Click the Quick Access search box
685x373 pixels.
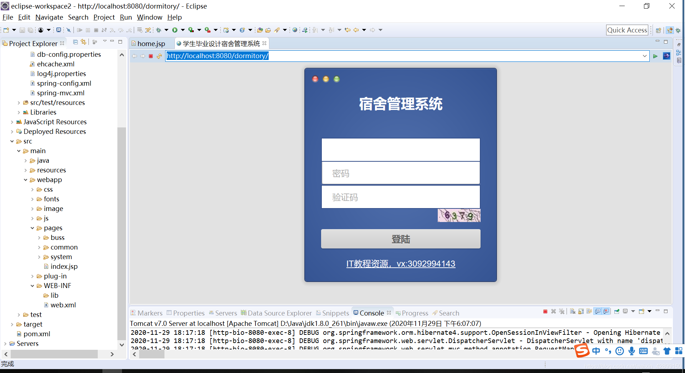point(627,30)
